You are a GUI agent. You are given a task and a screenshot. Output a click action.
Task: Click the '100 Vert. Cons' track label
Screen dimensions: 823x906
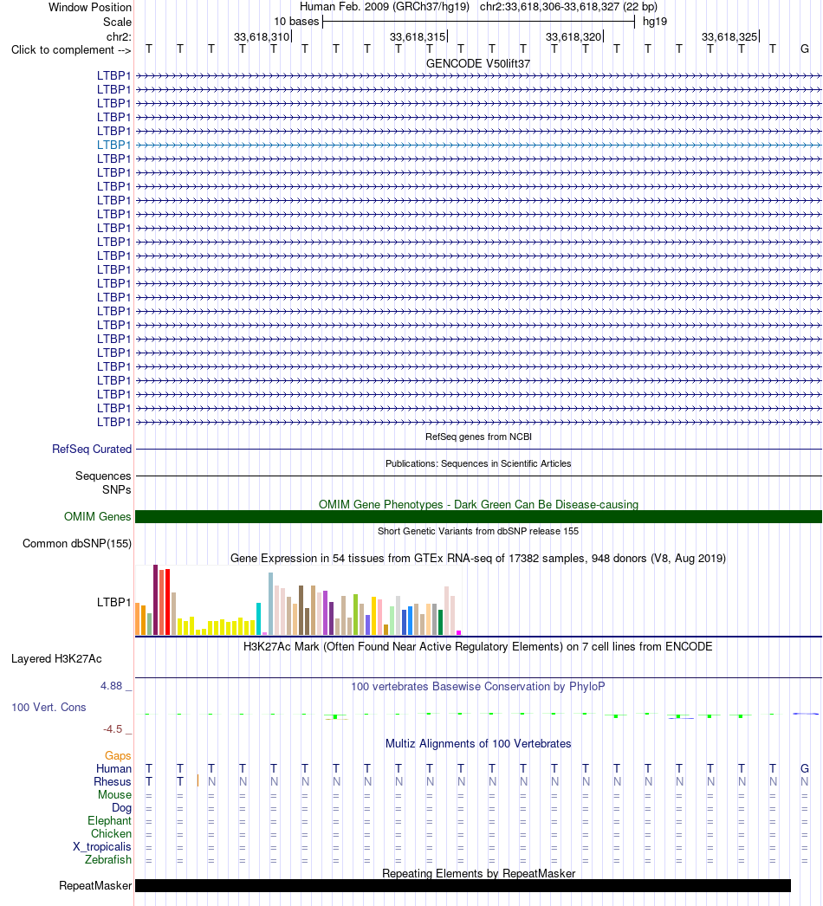pyautogui.click(x=49, y=708)
